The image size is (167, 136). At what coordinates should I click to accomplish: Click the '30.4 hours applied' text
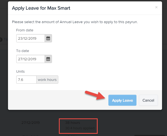[x=80, y=128]
